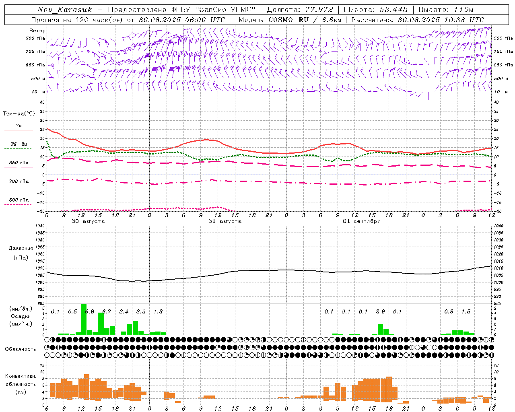Image resolution: width=515 pixels, height=412 pixels.
Task: Click the "Облачность" cloud cover label
Action: click(x=21, y=349)
